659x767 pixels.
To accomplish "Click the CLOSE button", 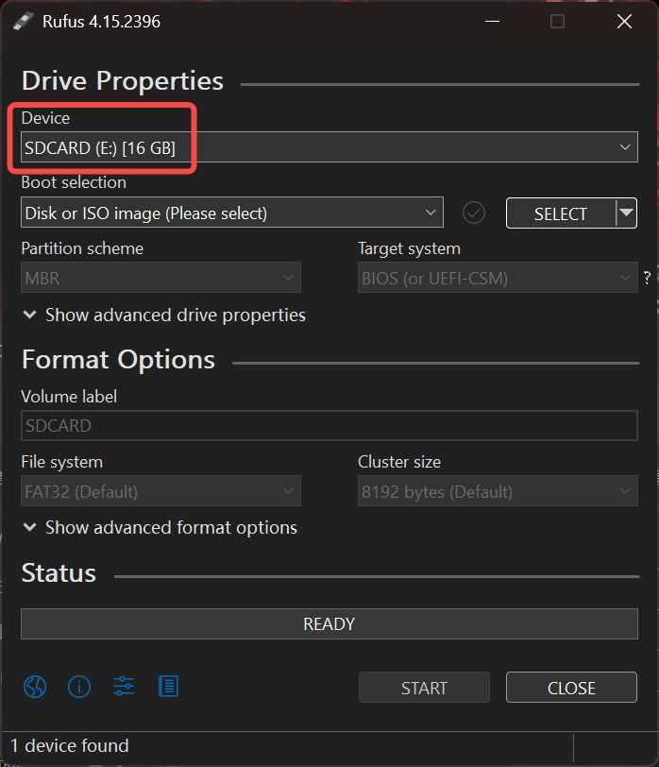I will point(571,688).
